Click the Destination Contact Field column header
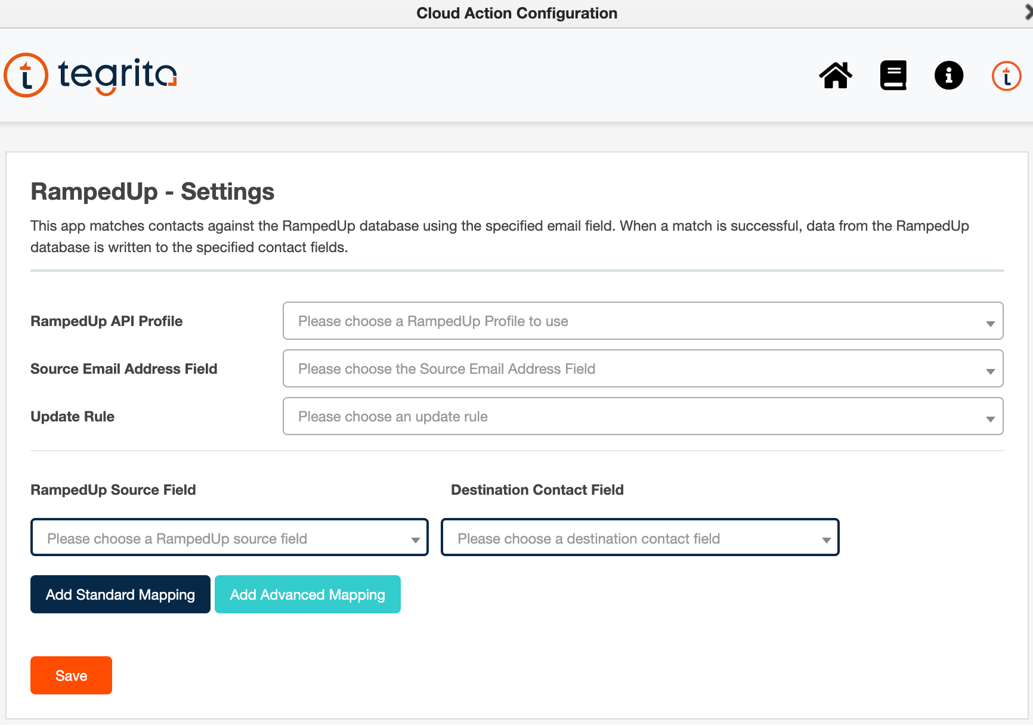Screen dimensions: 1033x726 tap(537, 490)
